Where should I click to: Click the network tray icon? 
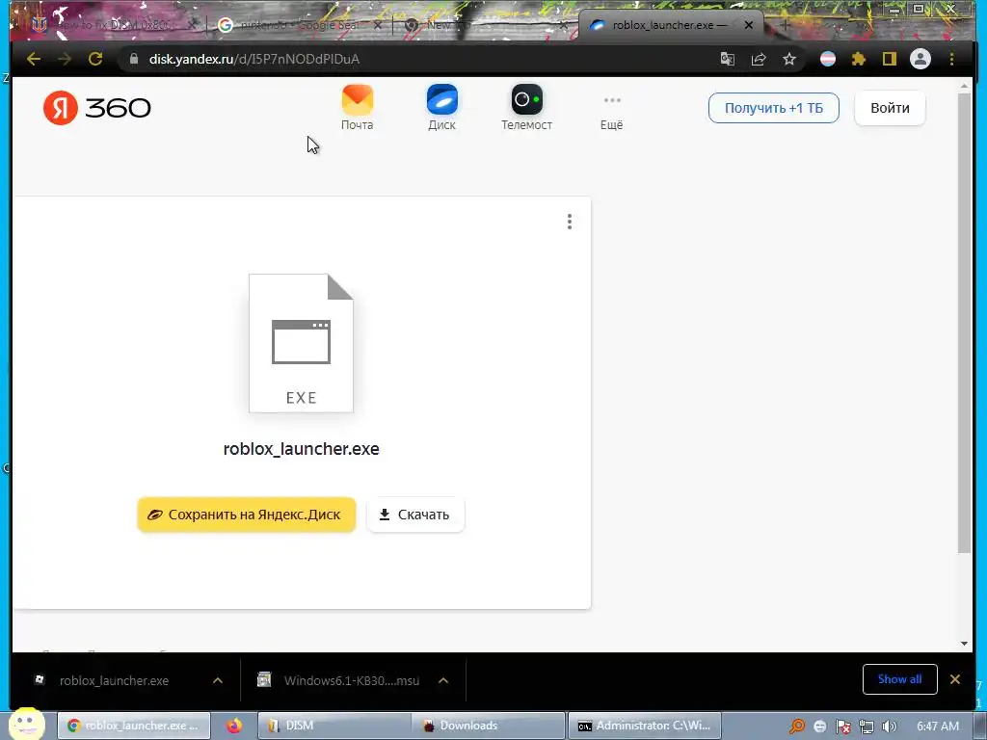coord(867,727)
